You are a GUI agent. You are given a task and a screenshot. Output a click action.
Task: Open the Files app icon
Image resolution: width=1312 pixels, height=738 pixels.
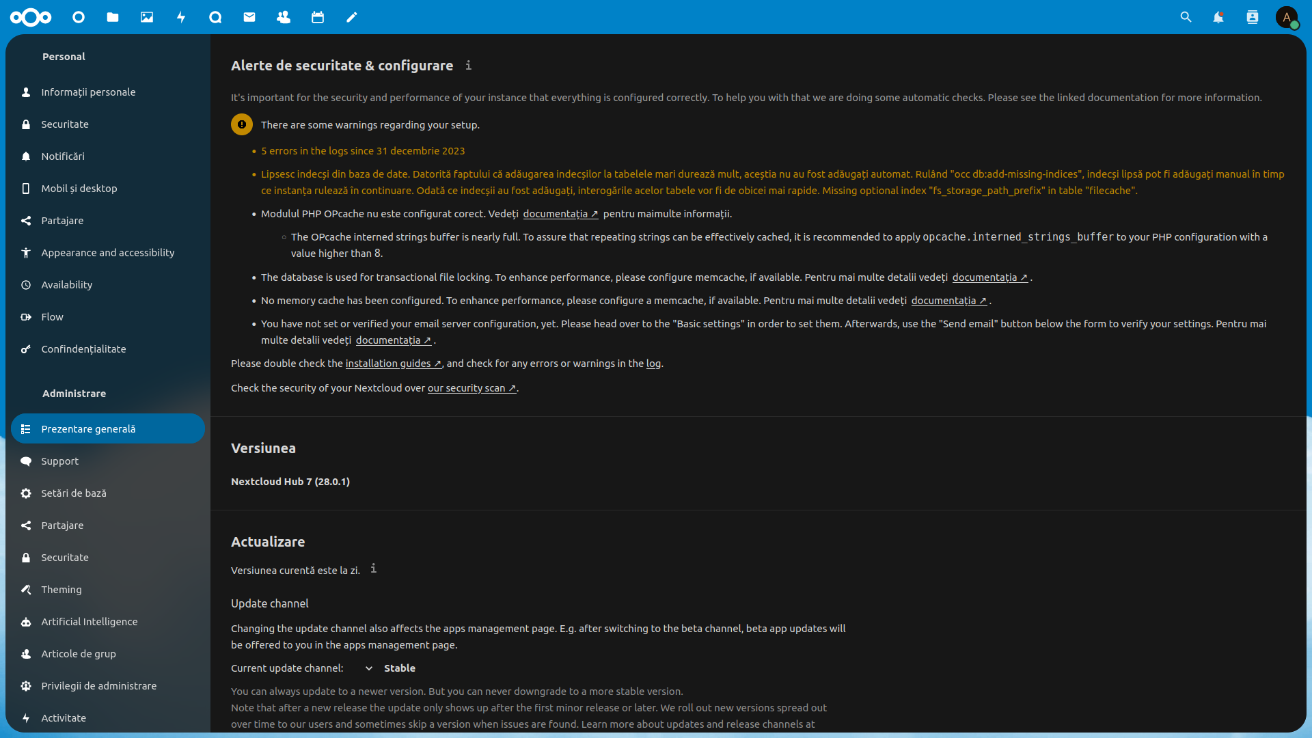(x=113, y=17)
